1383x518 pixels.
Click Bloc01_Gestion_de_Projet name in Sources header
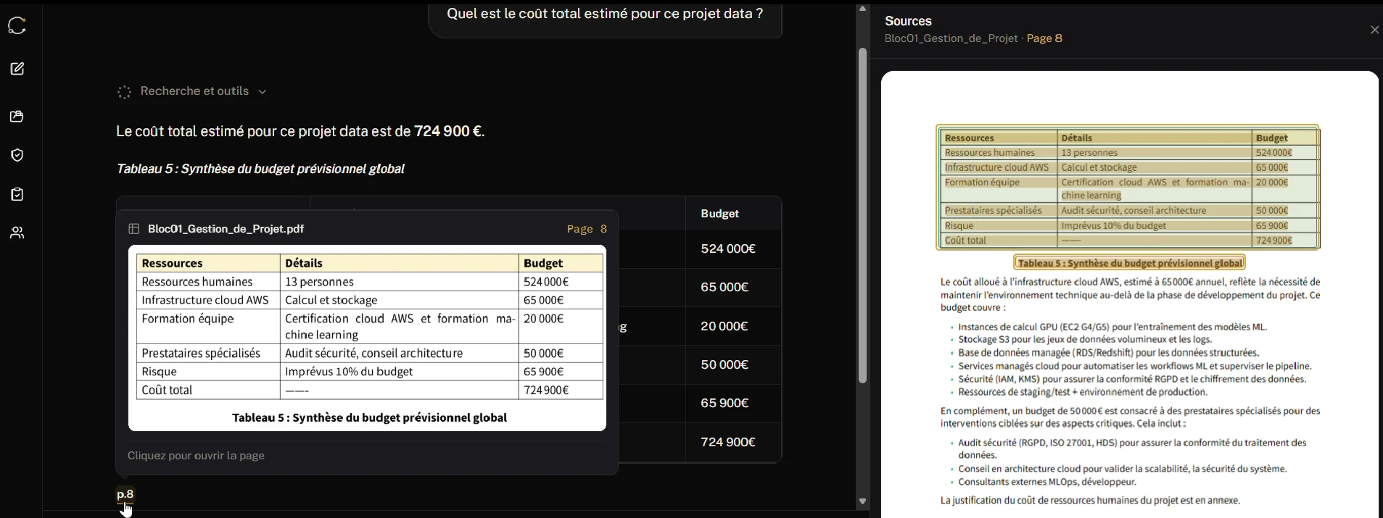951,38
